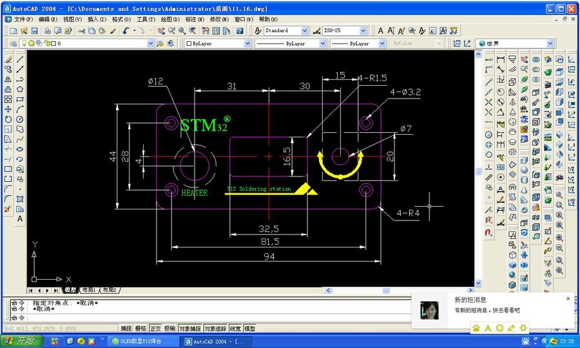
Task: Toggle the 捕捉 snap mode button
Action: coord(126,329)
